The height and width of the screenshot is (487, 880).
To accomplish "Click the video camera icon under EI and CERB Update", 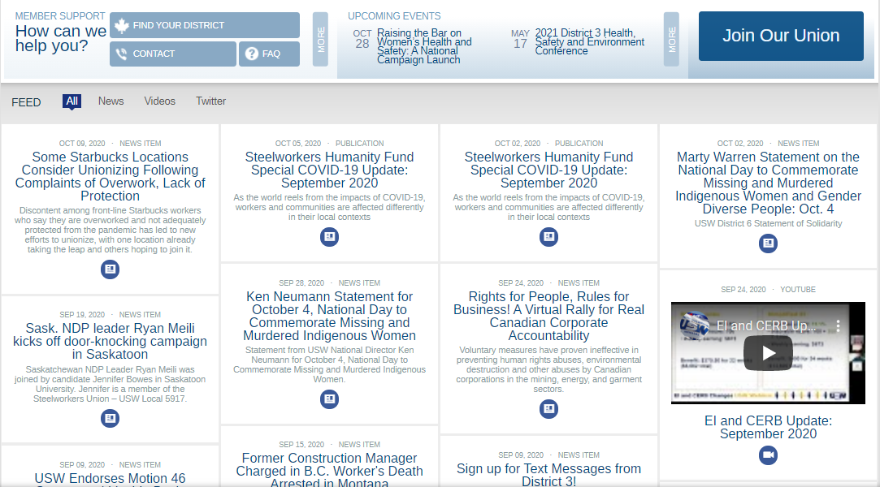I will click(769, 455).
